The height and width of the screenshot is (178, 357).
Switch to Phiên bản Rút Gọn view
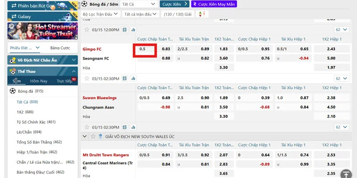pyautogui.click(x=42, y=6)
